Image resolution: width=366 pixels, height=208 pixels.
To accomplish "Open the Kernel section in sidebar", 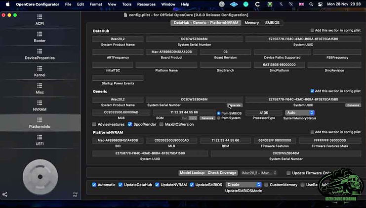I will [x=40, y=71].
